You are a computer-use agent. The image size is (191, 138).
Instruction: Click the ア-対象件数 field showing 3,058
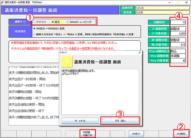click(178, 33)
